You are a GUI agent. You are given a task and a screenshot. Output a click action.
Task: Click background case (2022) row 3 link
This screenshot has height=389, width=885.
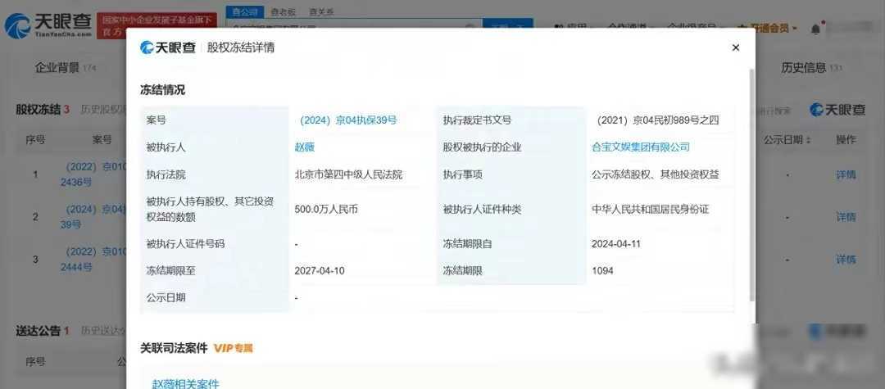pyautogui.click(x=93, y=260)
